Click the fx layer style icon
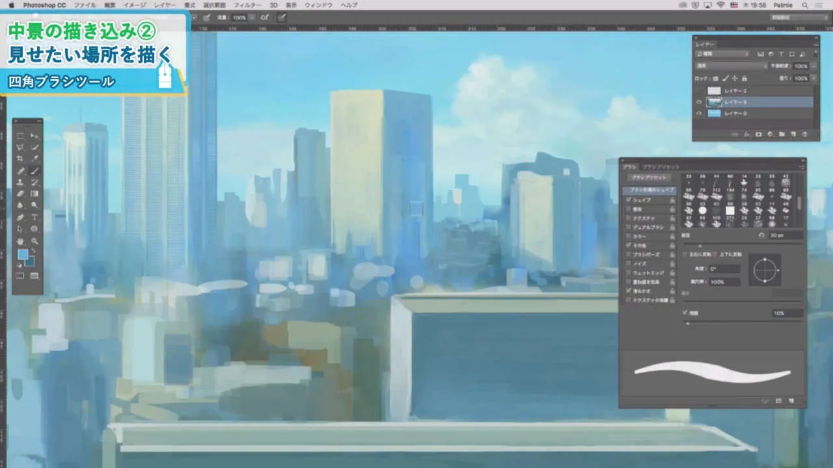 [x=746, y=135]
